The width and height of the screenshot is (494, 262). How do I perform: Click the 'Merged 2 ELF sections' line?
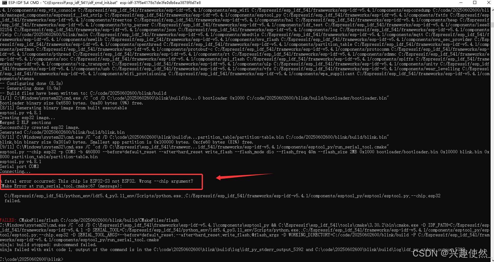pyautogui.click(x=26, y=122)
